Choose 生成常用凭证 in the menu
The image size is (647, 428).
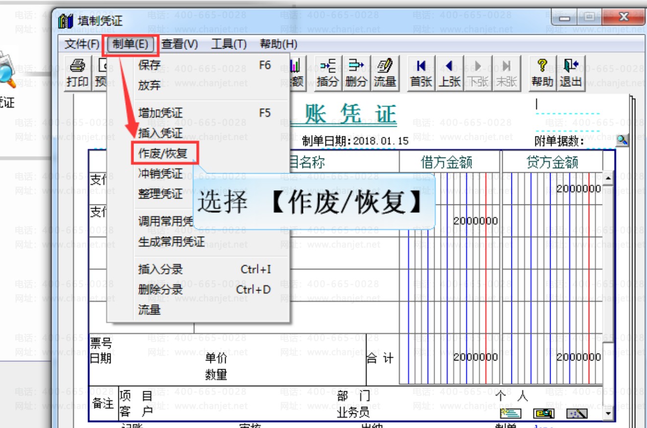(x=199, y=242)
